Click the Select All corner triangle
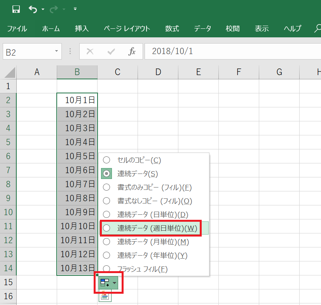Viewport: 321px width, 305px height. (9, 72)
